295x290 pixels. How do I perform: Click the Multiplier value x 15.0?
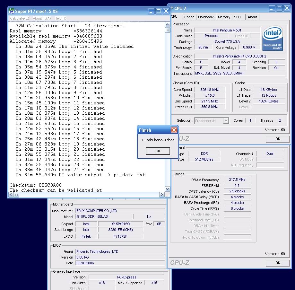[x=210, y=95]
